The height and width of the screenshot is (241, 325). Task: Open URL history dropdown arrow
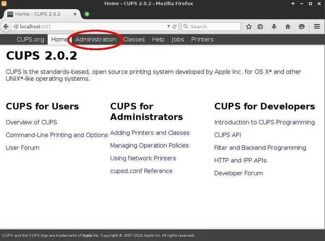coord(169,26)
